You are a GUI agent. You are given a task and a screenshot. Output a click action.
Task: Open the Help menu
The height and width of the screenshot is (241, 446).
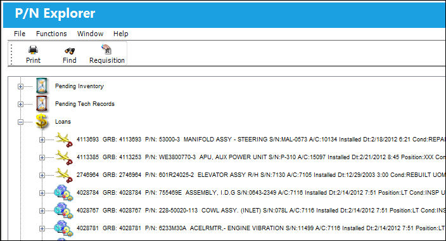click(121, 34)
